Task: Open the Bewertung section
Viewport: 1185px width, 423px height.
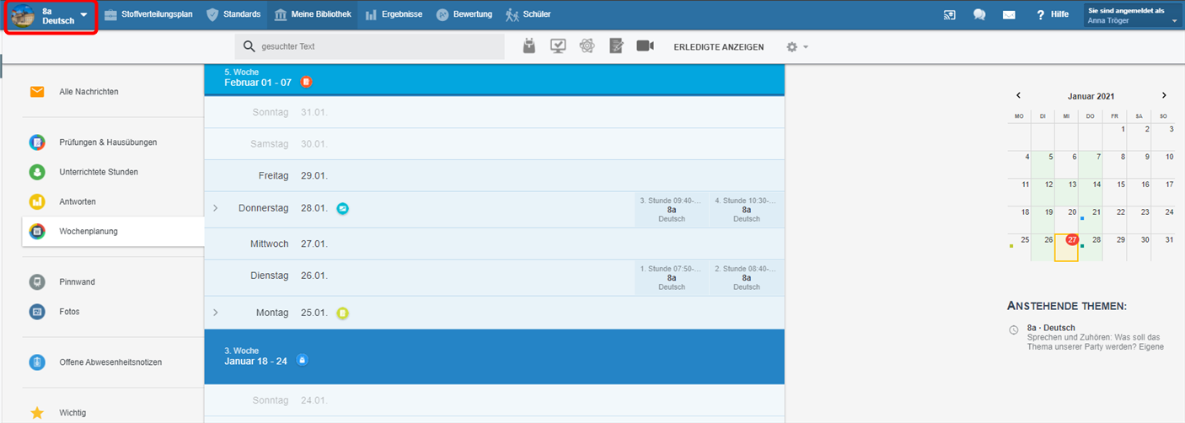Action: click(x=464, y=14)
